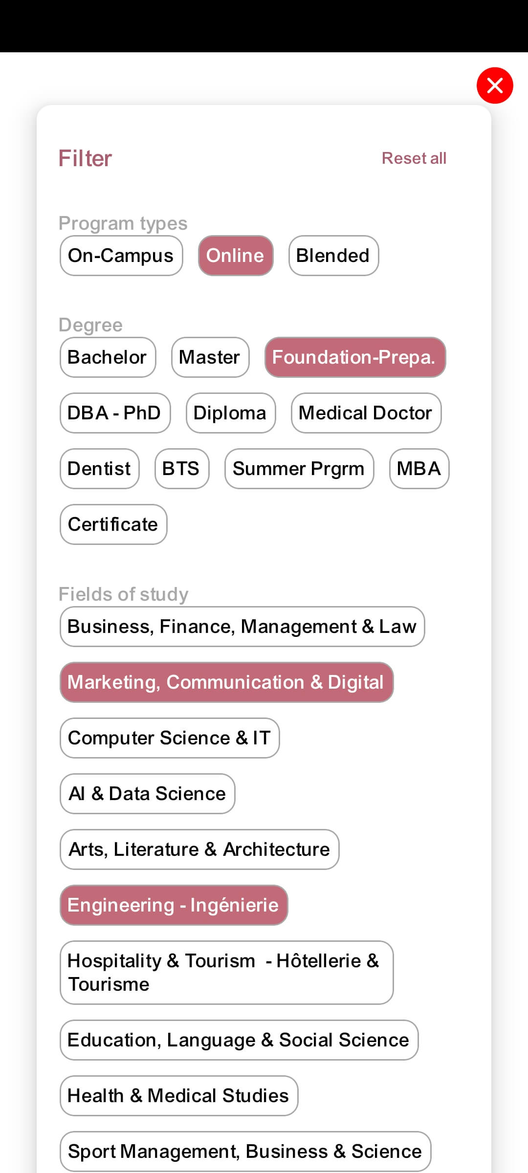Enable Medical Doctor degree filter

pyautogui.click(x=366, y=413)
